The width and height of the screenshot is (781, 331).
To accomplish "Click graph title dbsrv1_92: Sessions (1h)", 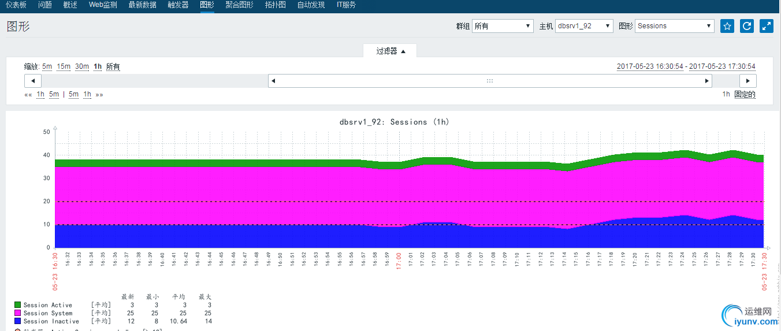I will [394, 122].
